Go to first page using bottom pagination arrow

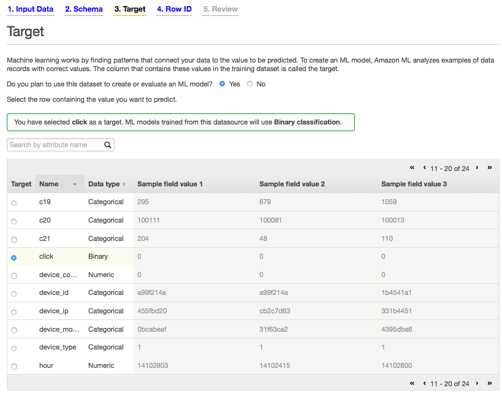click(412, 383)
